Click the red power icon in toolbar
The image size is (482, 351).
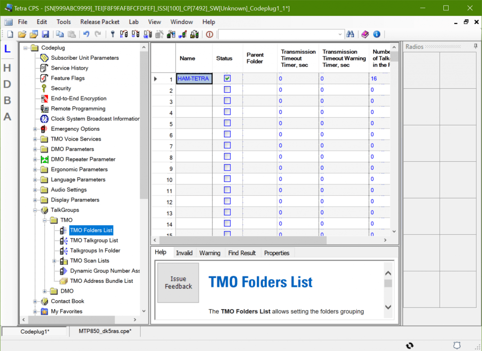coord(209,34)
